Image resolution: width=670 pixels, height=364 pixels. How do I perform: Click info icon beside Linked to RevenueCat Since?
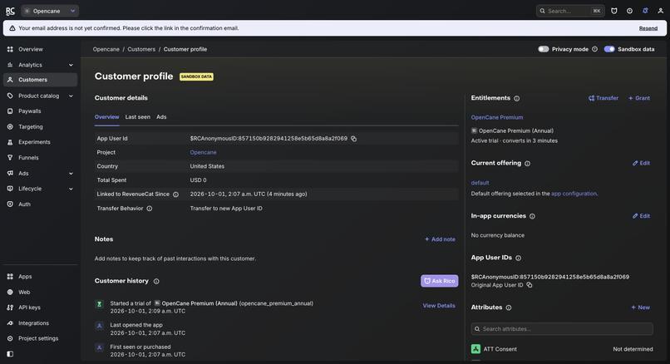point(175,194)
